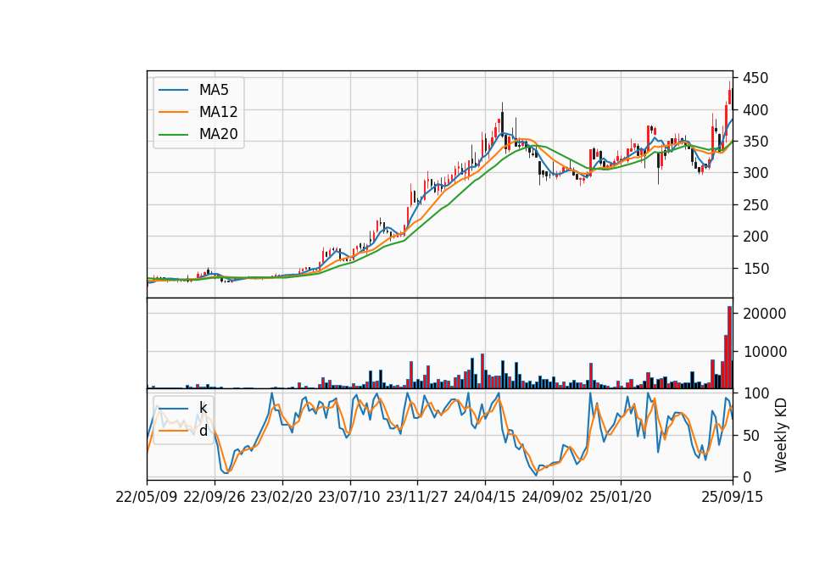Click the 22/05/09 date label
Viewport: 814px width, 585px height.
tap(147, 497)
